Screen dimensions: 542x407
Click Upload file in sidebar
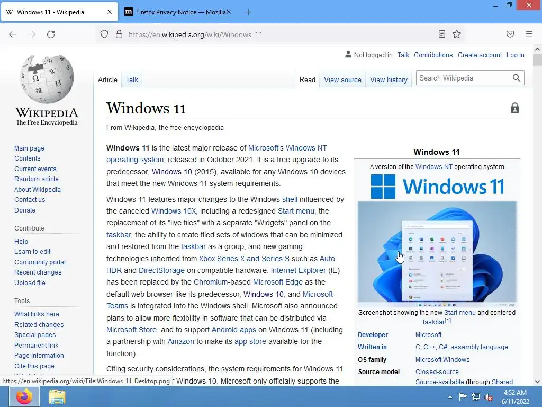(30, 282)
